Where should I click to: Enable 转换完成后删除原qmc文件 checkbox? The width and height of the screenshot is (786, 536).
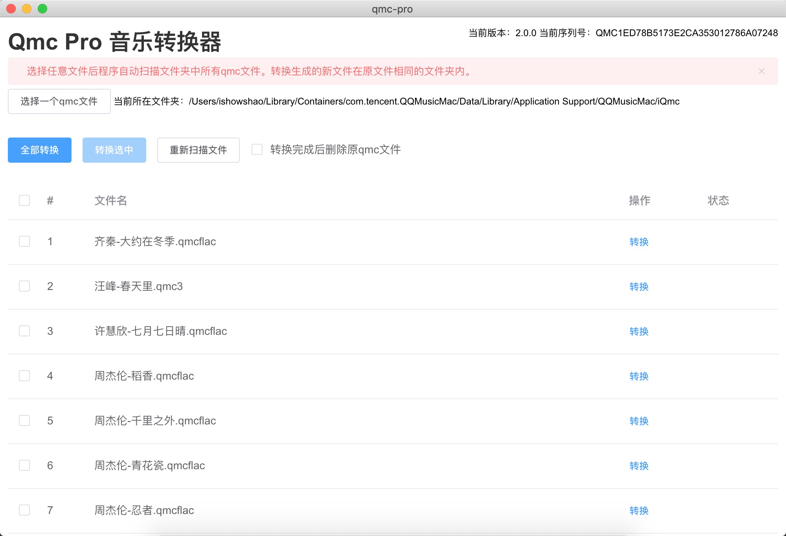point(257,149)
